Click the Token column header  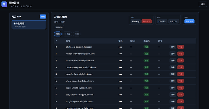(x=133, y=41)
